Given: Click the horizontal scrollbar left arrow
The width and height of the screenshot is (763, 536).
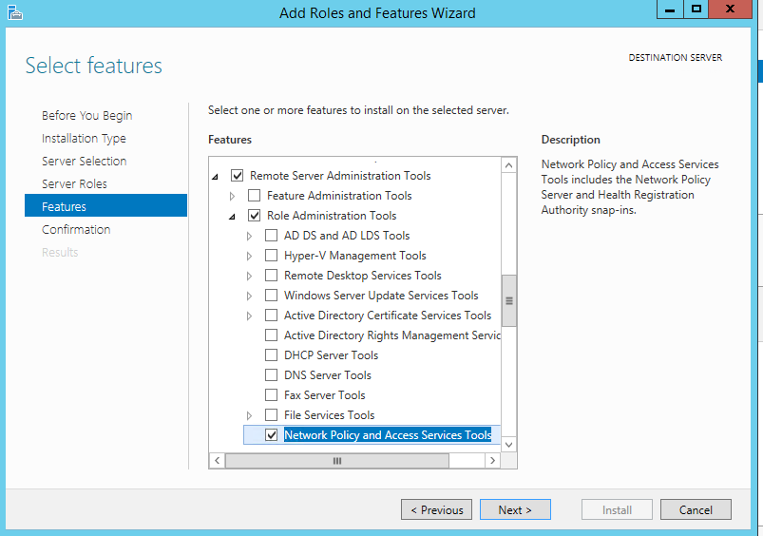Looking at the screenshot, I should 217,460.
